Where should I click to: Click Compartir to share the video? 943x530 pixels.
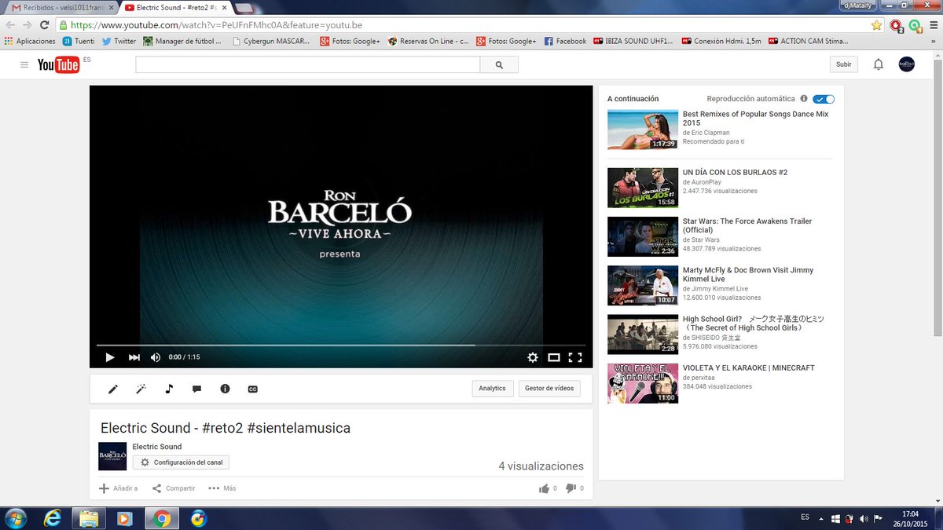pyautogui.click(x=174, y=488)
